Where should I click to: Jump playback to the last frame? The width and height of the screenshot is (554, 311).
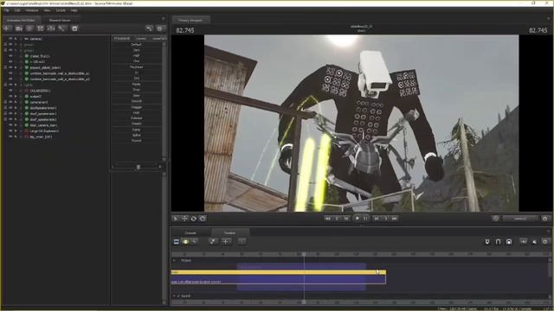395,219
